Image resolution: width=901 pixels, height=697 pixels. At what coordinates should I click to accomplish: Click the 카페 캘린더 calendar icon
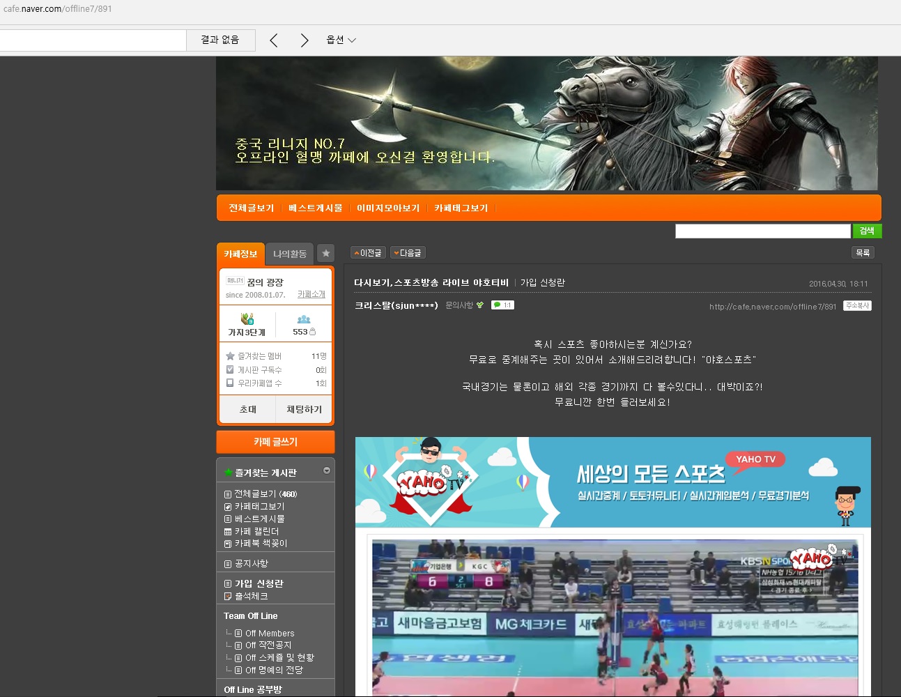coord(228,532)
